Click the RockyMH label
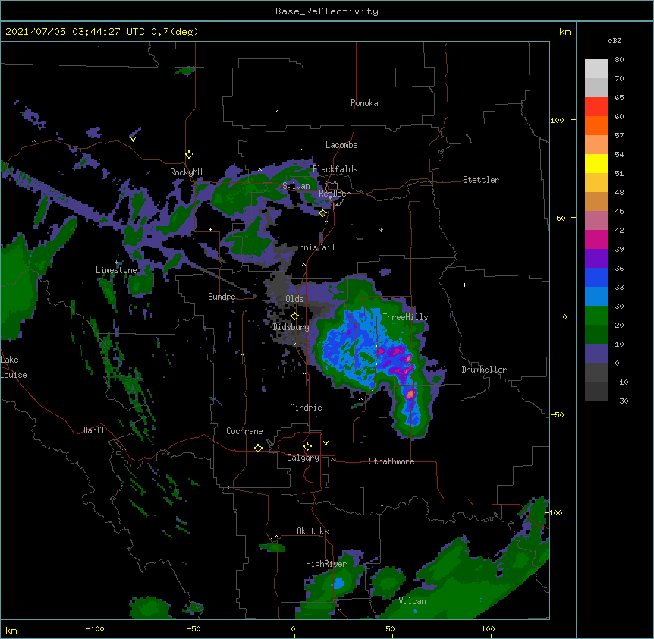The image size is (654, 639). point(186,172)
